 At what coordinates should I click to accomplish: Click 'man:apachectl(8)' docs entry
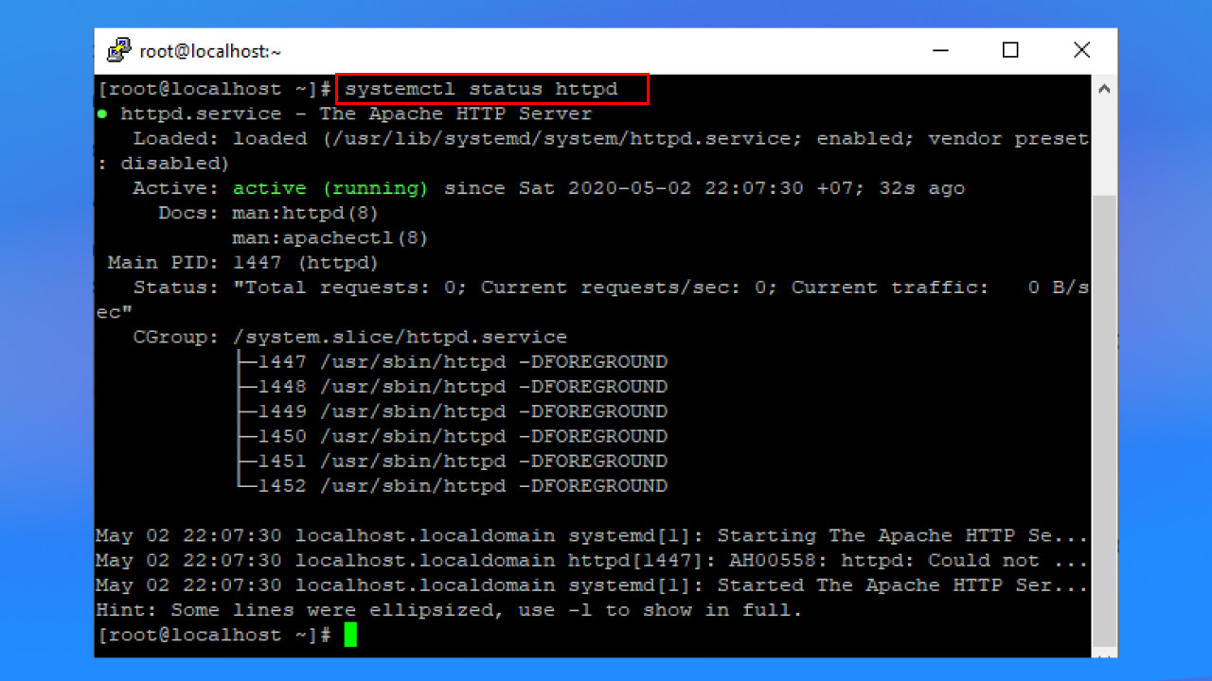coord(330,238)
